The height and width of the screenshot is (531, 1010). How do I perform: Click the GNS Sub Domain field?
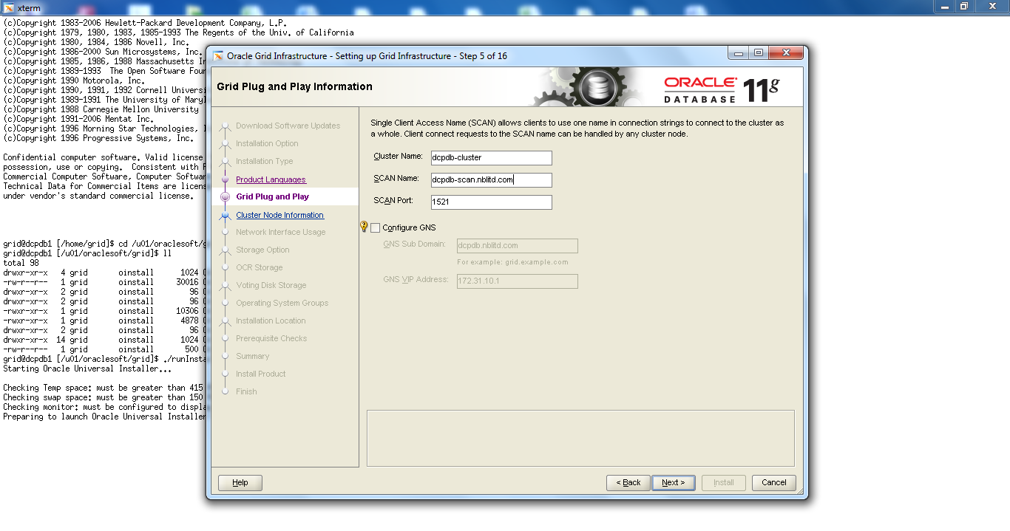(518, 246)
